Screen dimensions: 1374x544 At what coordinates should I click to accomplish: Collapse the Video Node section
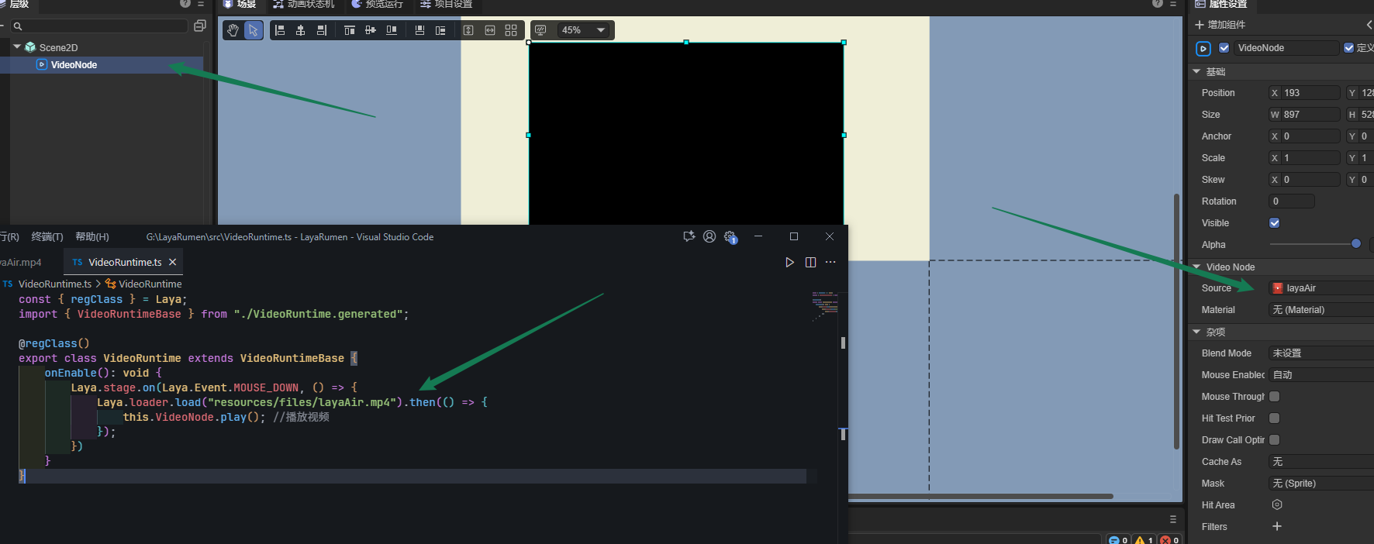1196,267
